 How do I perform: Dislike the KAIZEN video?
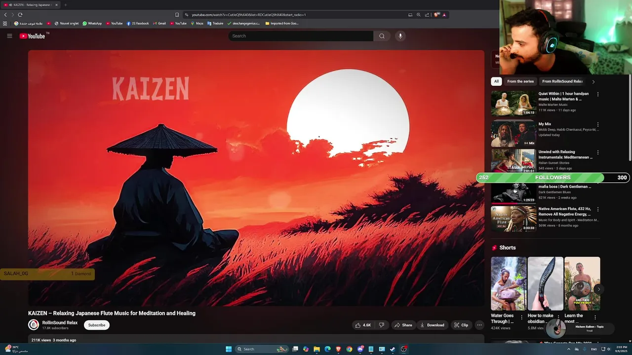click(x=381, y=325)
